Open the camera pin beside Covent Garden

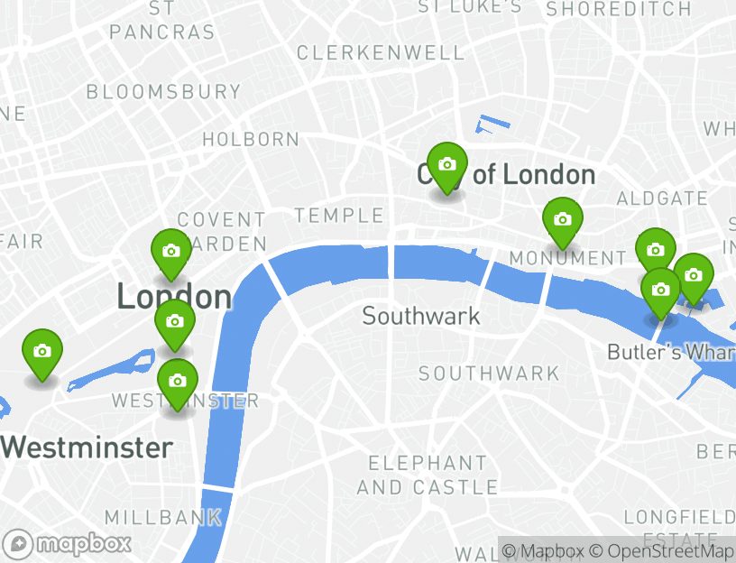click(x=171, y=254)
